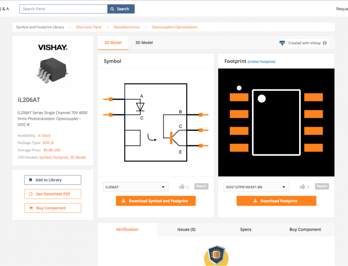Click the Add to Library button
This screenshot has height=266, width=348.
(52, 180)
